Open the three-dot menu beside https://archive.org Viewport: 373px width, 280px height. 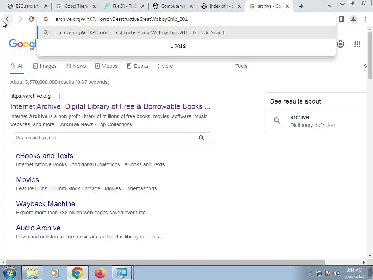(x=60, y=96)
